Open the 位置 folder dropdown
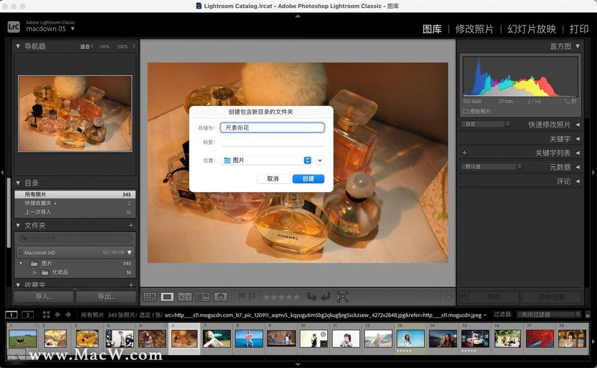 click(x=266, y=160)
